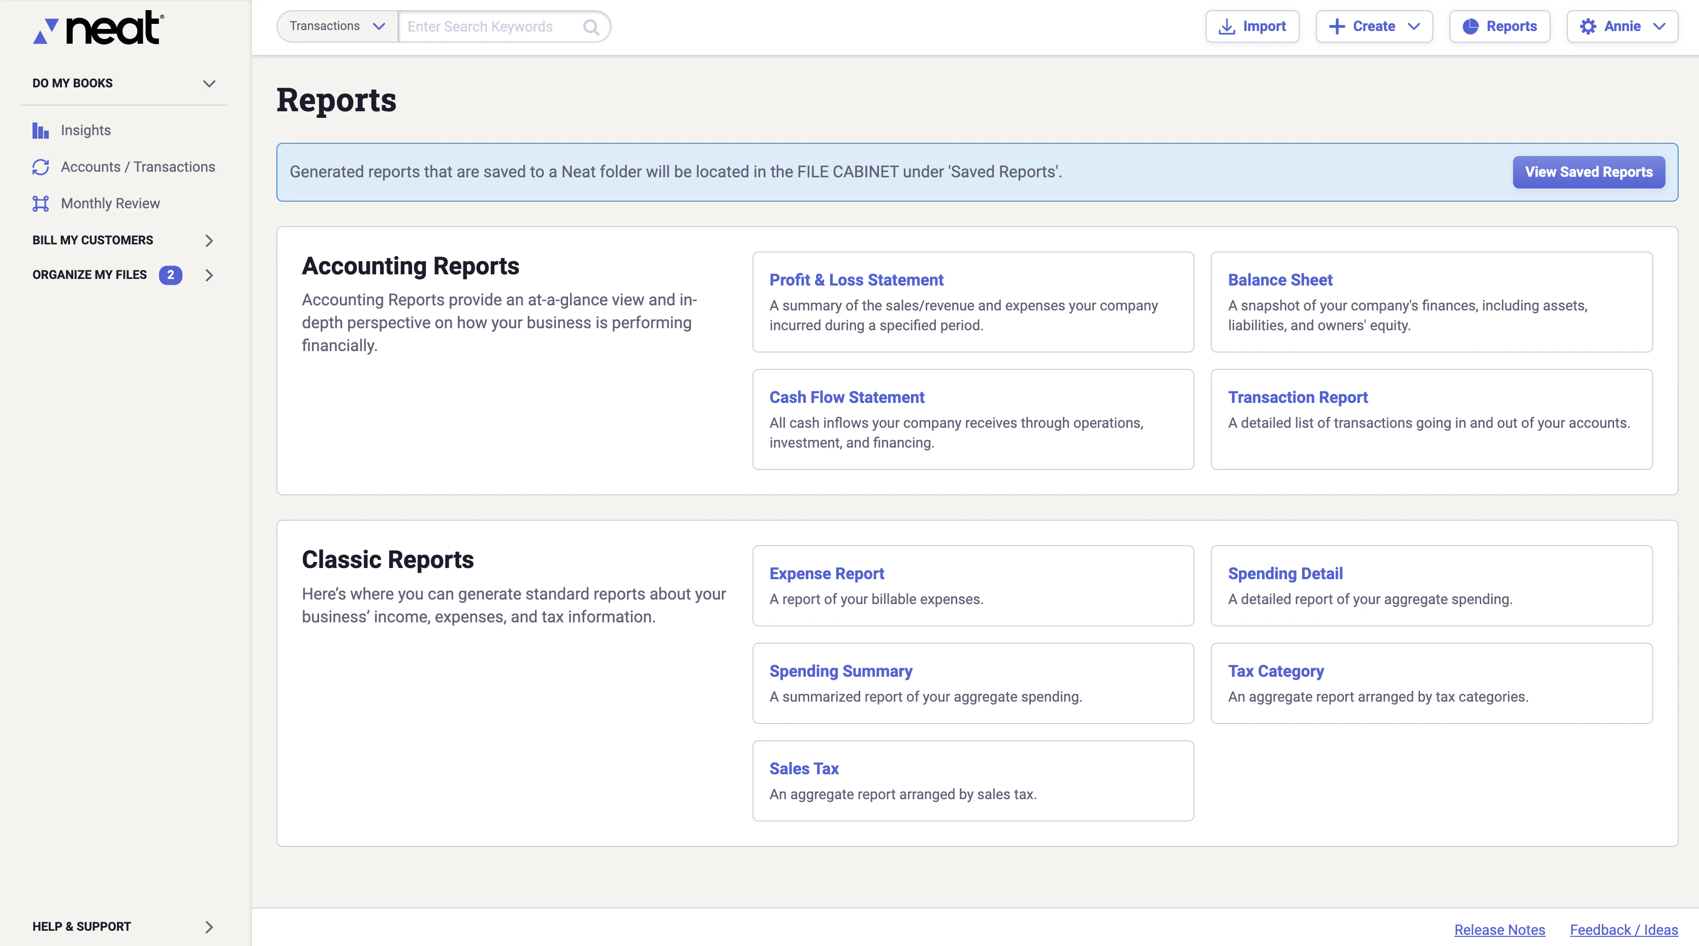This screenshot has width=1699, height=946.
Task: Open the Create dropdown menu
Action: [x=1374, y=26]
